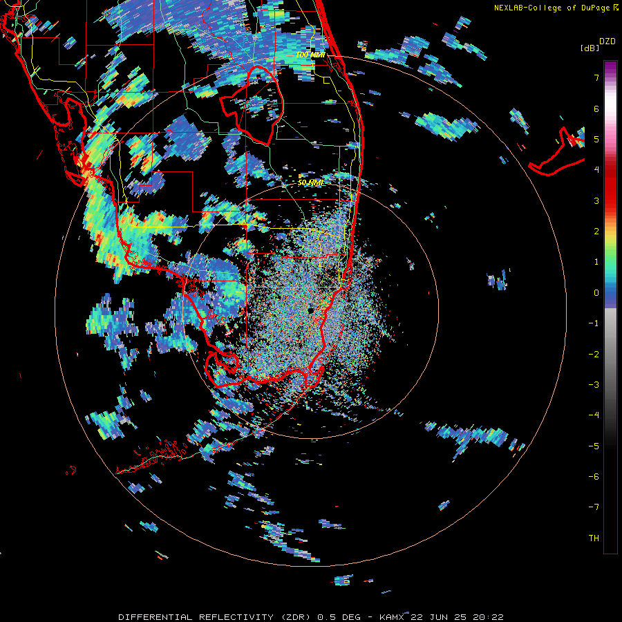Click the -7 value on color scale
This screenshot has width=622, height=622.
(x=594, y=507)
